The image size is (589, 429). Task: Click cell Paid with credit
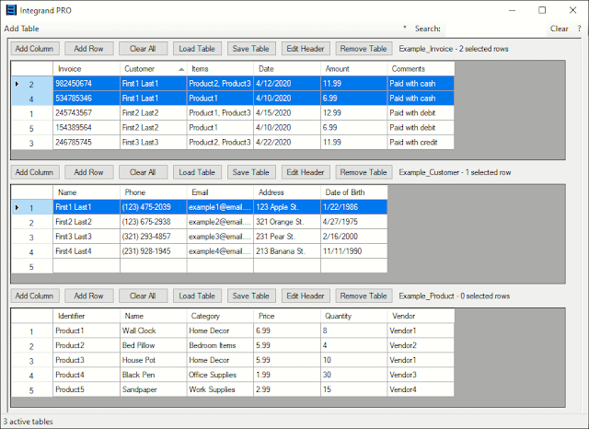click(421, 143)
